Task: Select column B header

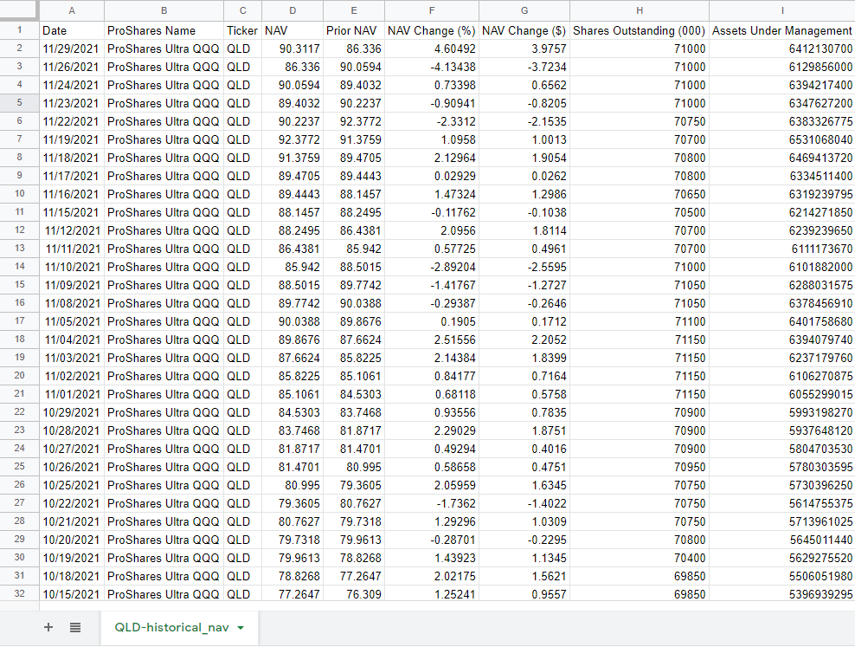Action: [164, 10]
